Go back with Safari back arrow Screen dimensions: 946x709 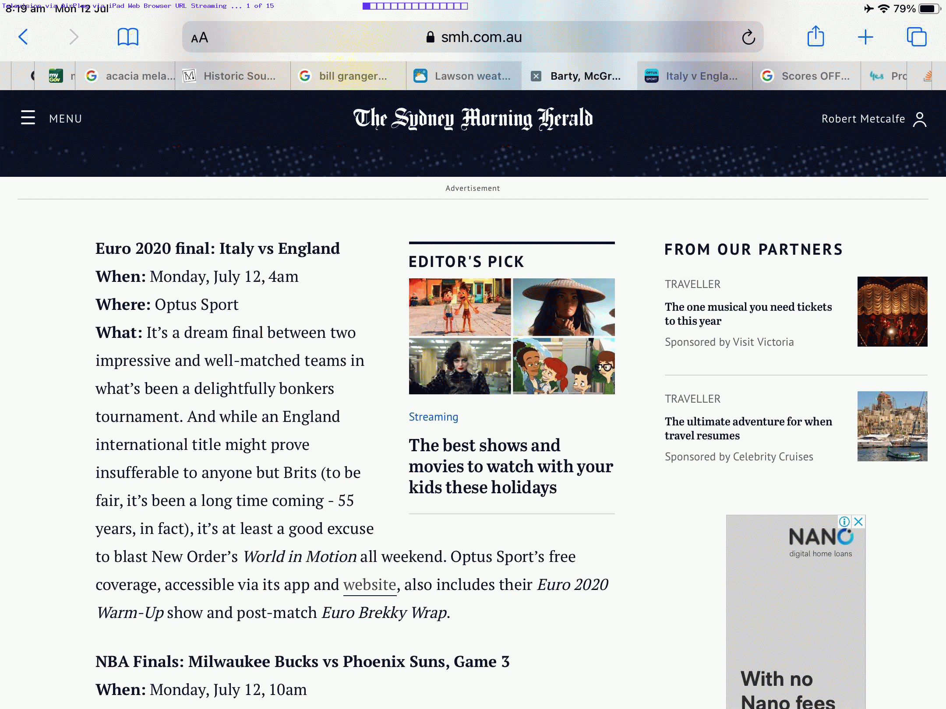click(23, 37)
